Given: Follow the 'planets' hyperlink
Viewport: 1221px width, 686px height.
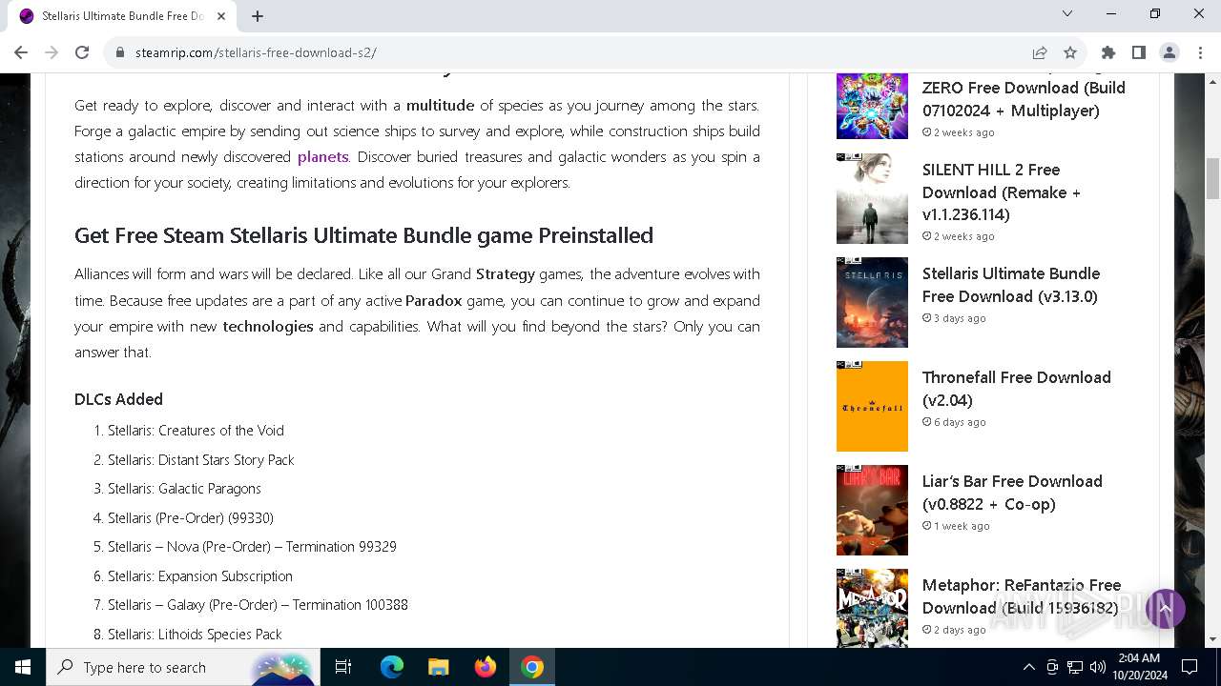Looking at the screenshot, I should (x=322, y=156).
